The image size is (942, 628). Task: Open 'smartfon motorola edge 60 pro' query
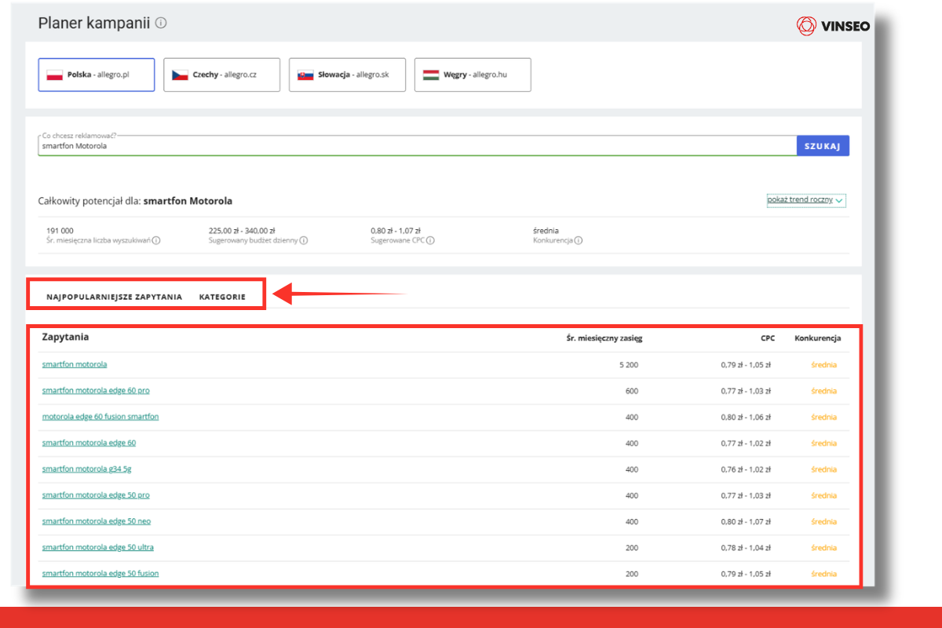96,390
